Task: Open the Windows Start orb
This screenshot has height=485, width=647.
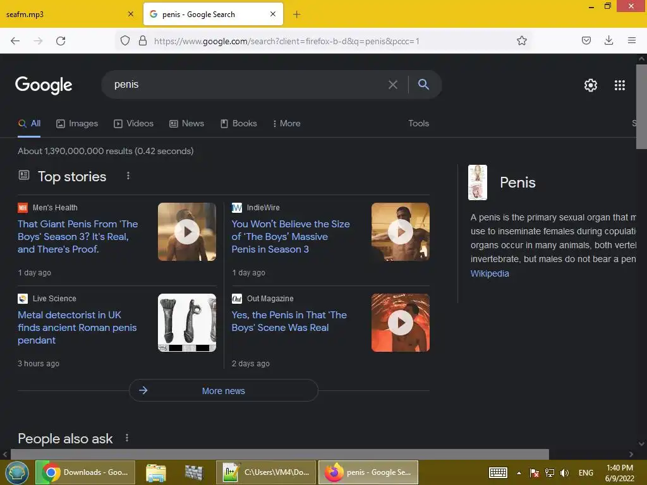Action: click(x=16, y=472)
